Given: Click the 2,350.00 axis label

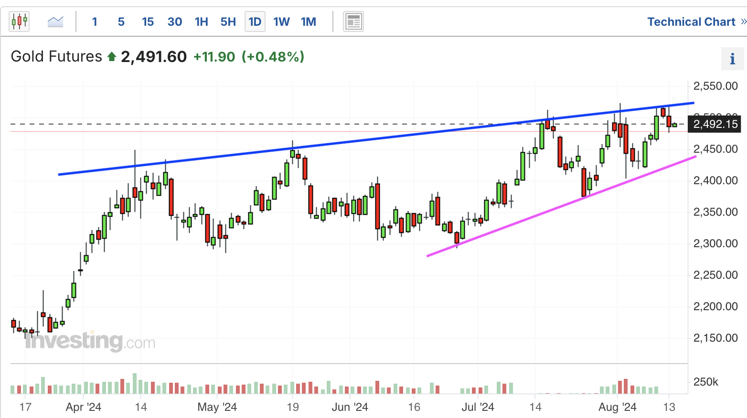Looking at the screenshot, I should point(715,212).
